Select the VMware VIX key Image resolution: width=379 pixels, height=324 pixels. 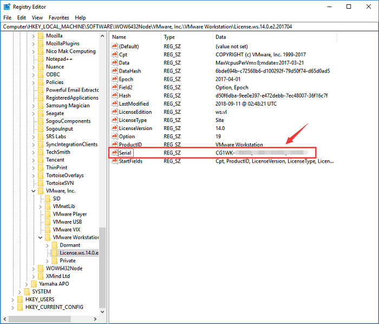67,230
